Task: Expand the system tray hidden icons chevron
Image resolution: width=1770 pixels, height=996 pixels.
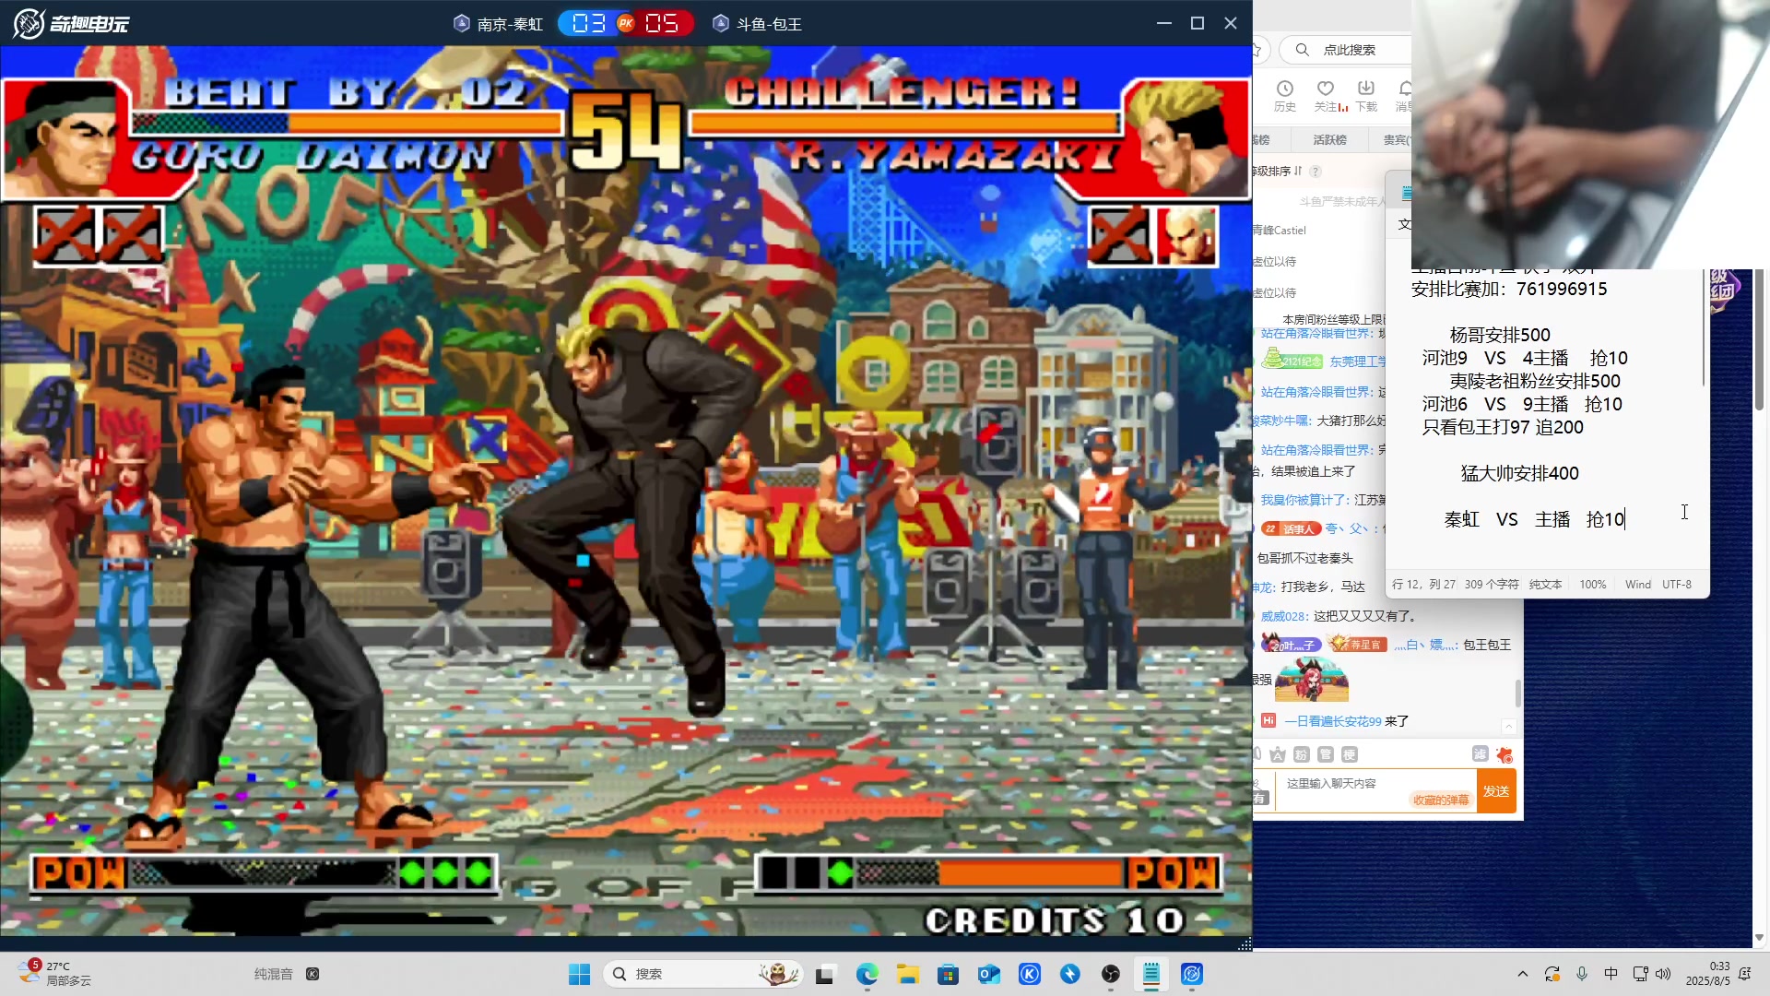Action: tap(1523, 974)
